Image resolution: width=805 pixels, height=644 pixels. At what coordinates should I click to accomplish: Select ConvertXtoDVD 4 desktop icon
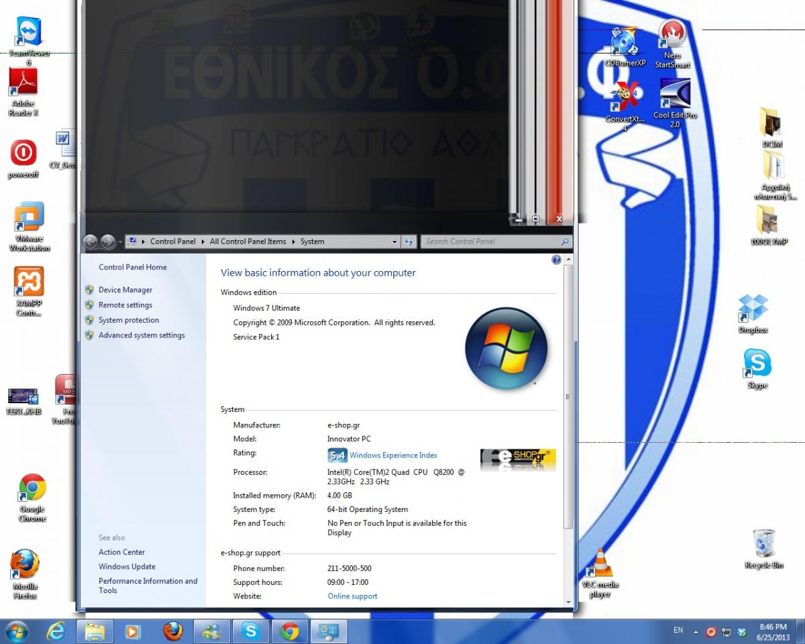[x=625, y=106]
